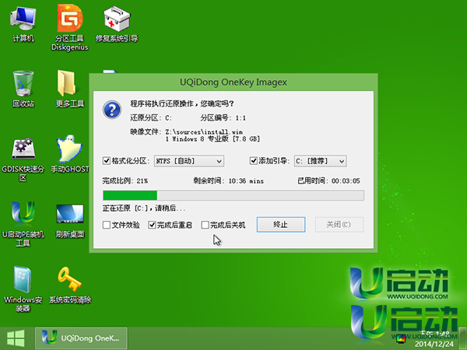Click the 终止 button
Screen dimensions: 467x350
tap(281, 225)
